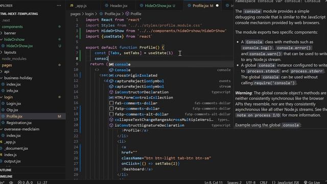Open output.jsx file
The height and width of the screenshot is (184, 327).
pyautogui.click(x=12, y=162)
